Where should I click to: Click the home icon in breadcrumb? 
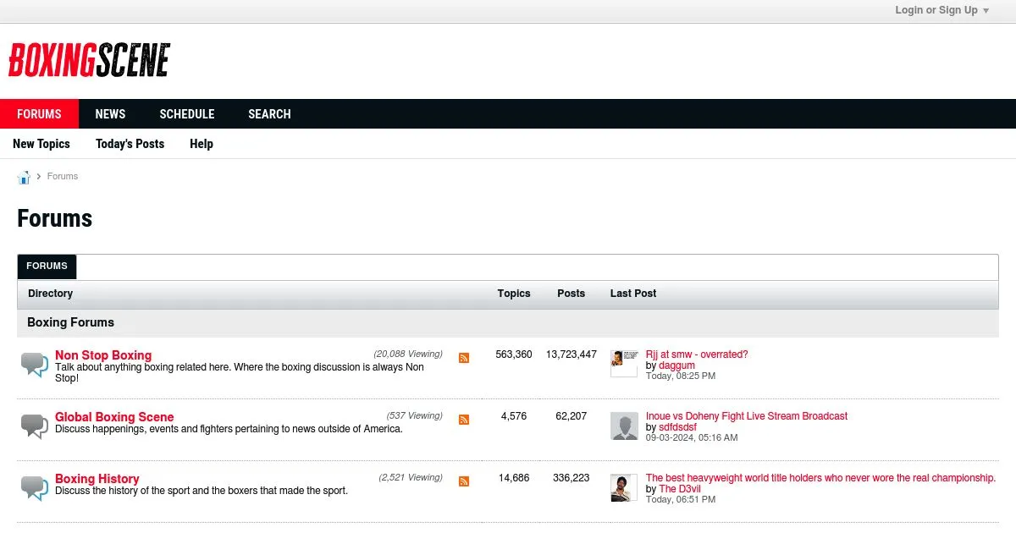coord(24,177)
